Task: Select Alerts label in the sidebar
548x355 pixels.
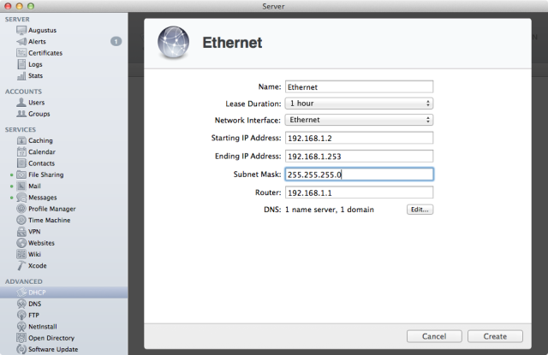Action: click(37, 42)
